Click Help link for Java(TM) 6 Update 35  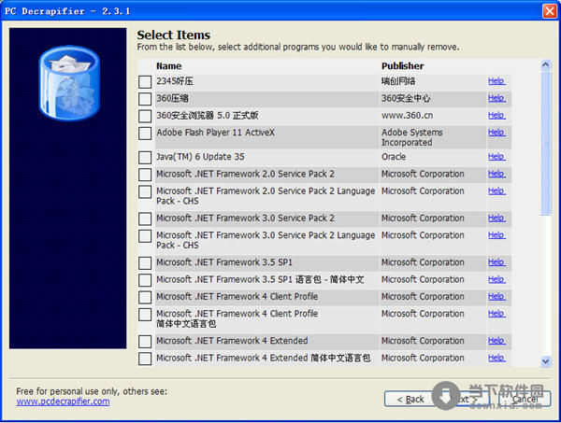click(x=496, y=157)
